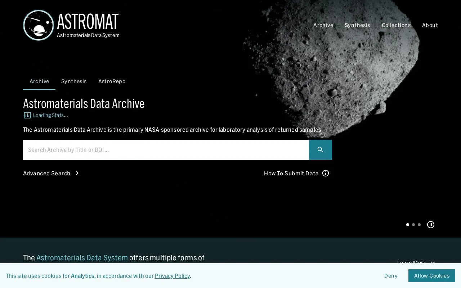Open the Archive menu in top navigation

click(x=323, y=25)
